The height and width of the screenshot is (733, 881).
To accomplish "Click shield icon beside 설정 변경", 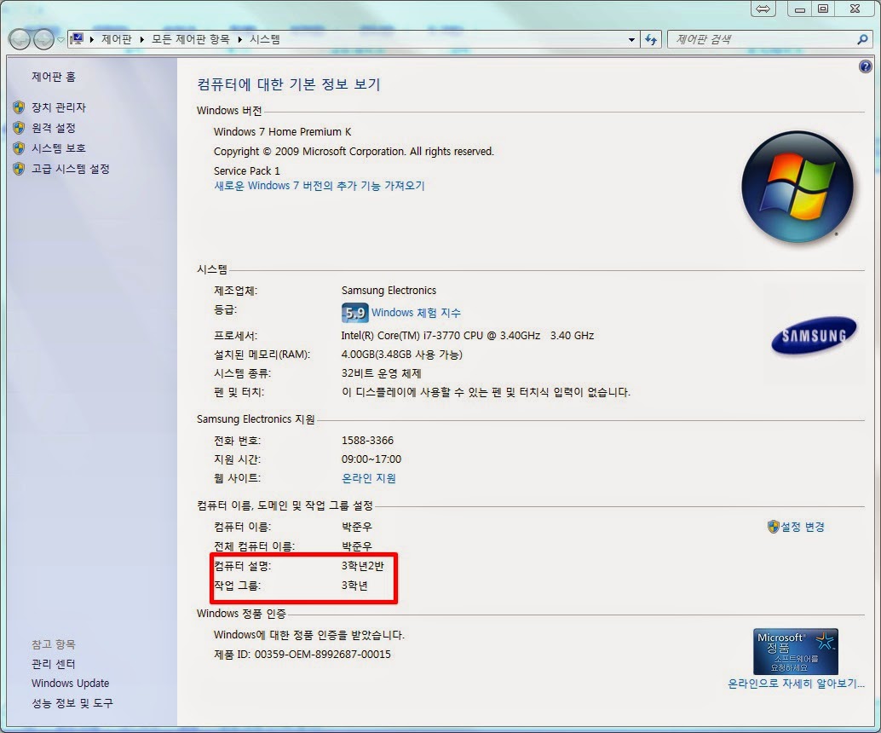I will 773,527.
